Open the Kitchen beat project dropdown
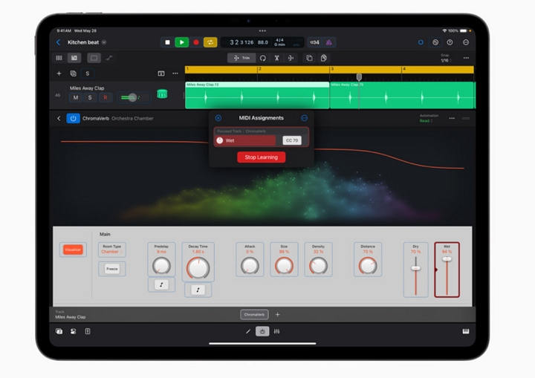Screen dimensions: 535x378 coord(104,42)
